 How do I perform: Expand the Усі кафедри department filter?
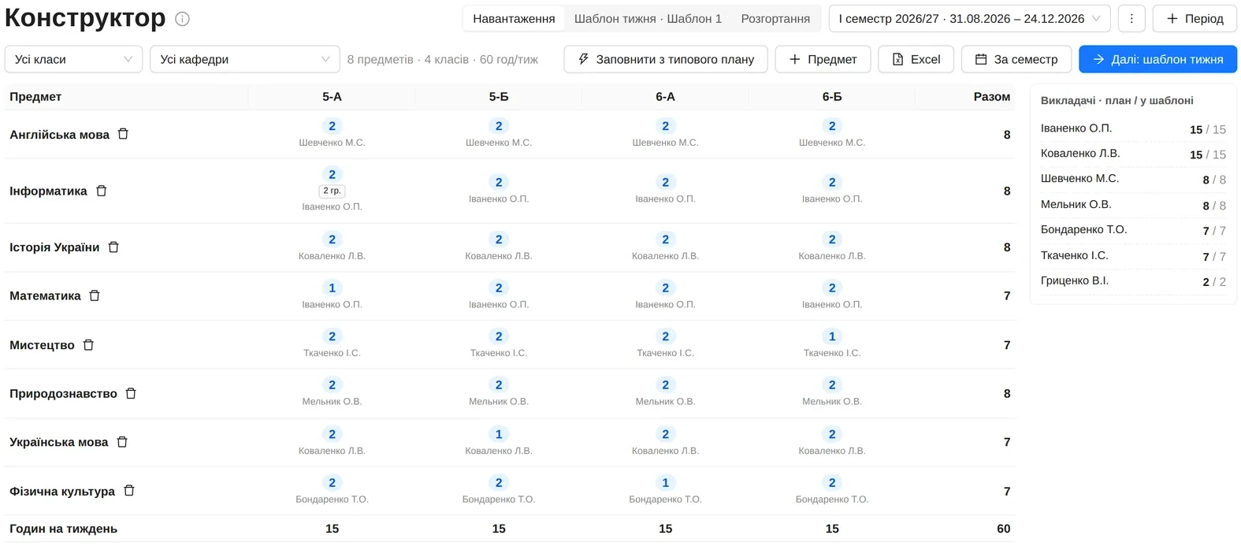(x=245, y=59)
